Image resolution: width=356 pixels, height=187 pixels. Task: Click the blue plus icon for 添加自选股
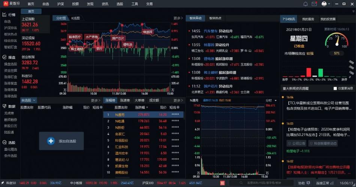point(51,141)
